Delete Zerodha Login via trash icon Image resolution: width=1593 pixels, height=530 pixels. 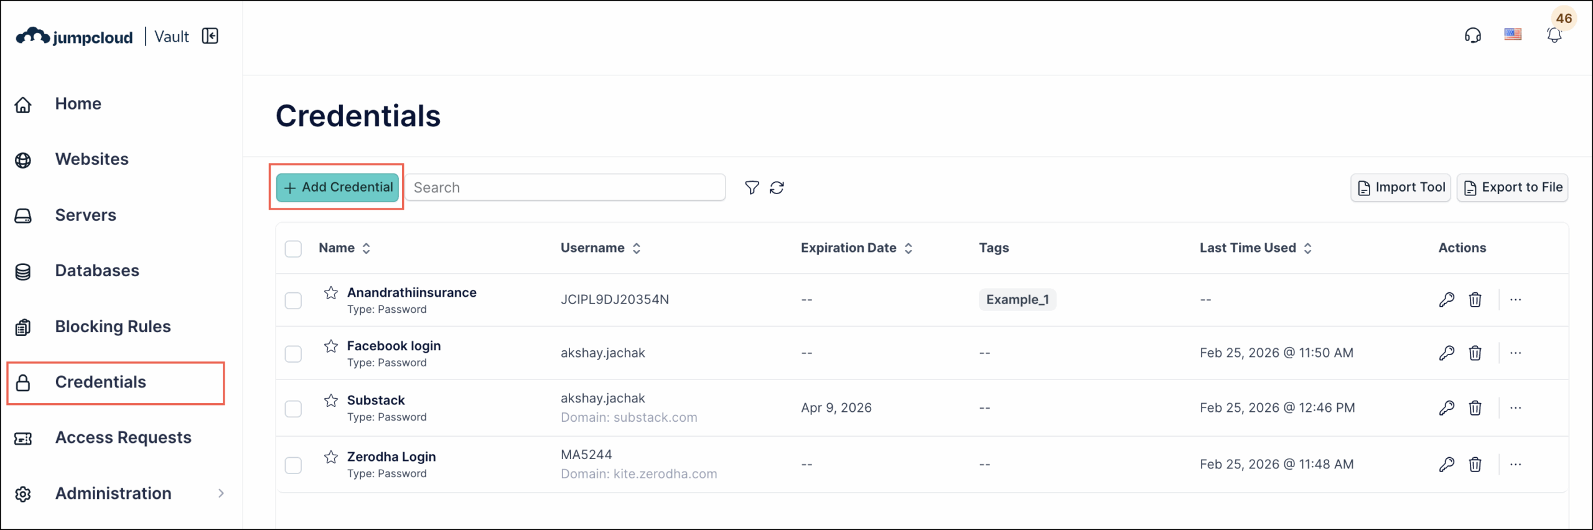click(1475, 465)
